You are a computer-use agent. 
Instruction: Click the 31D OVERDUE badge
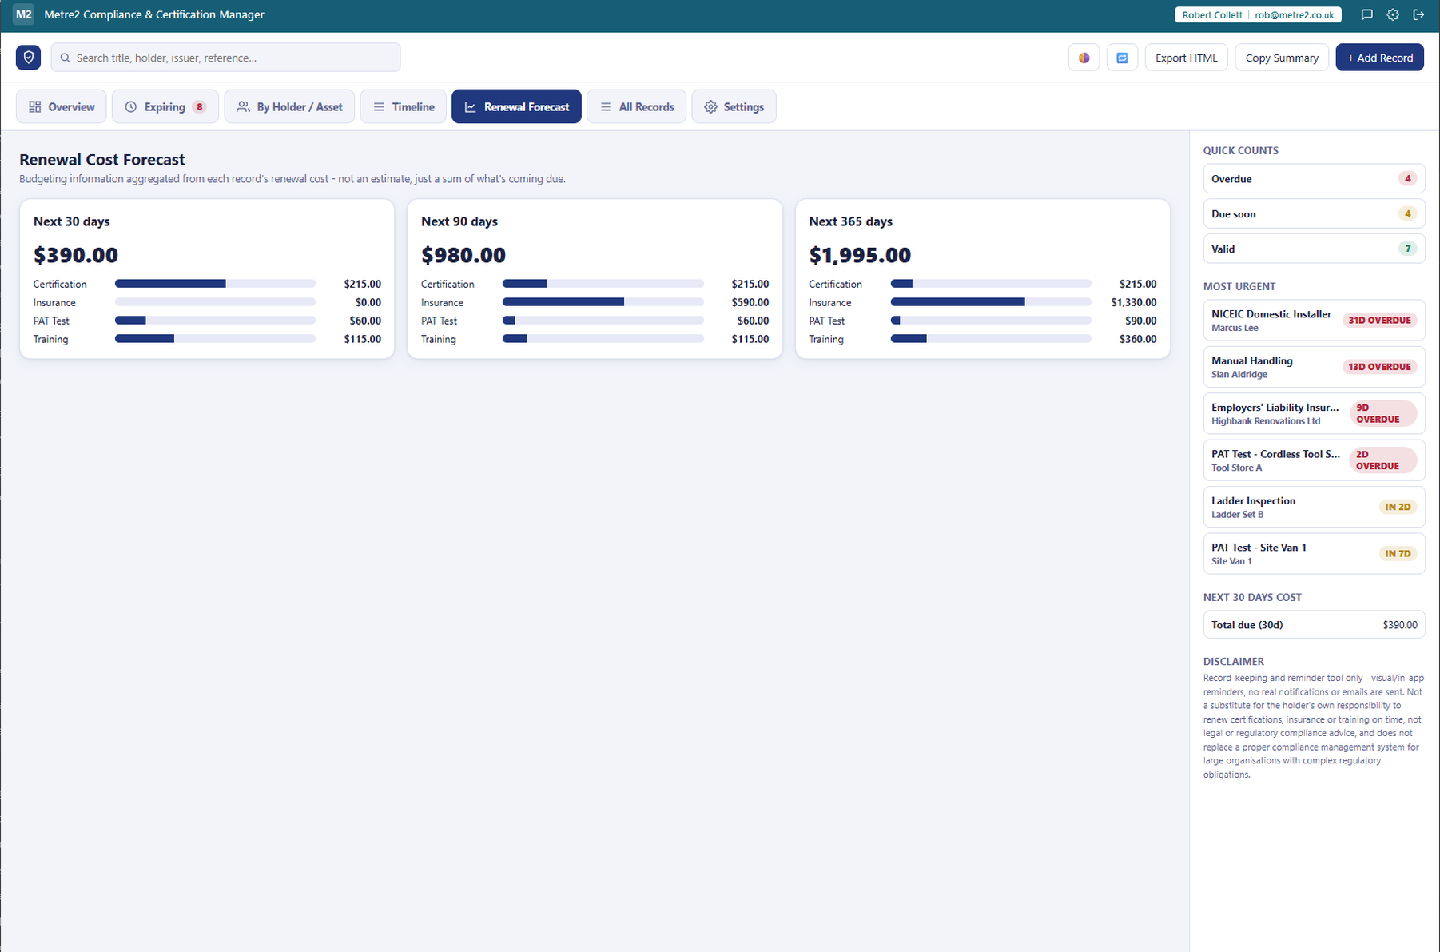[x=1379, y=321]
